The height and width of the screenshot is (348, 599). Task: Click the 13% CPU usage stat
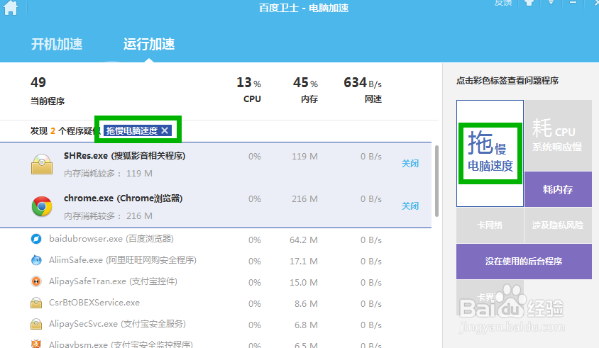249,90
